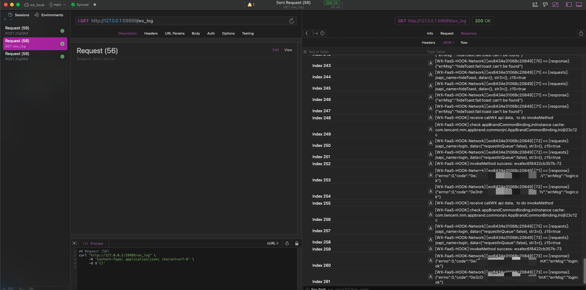
Task: Switch to the Auth tab
Action: [211, 33]
